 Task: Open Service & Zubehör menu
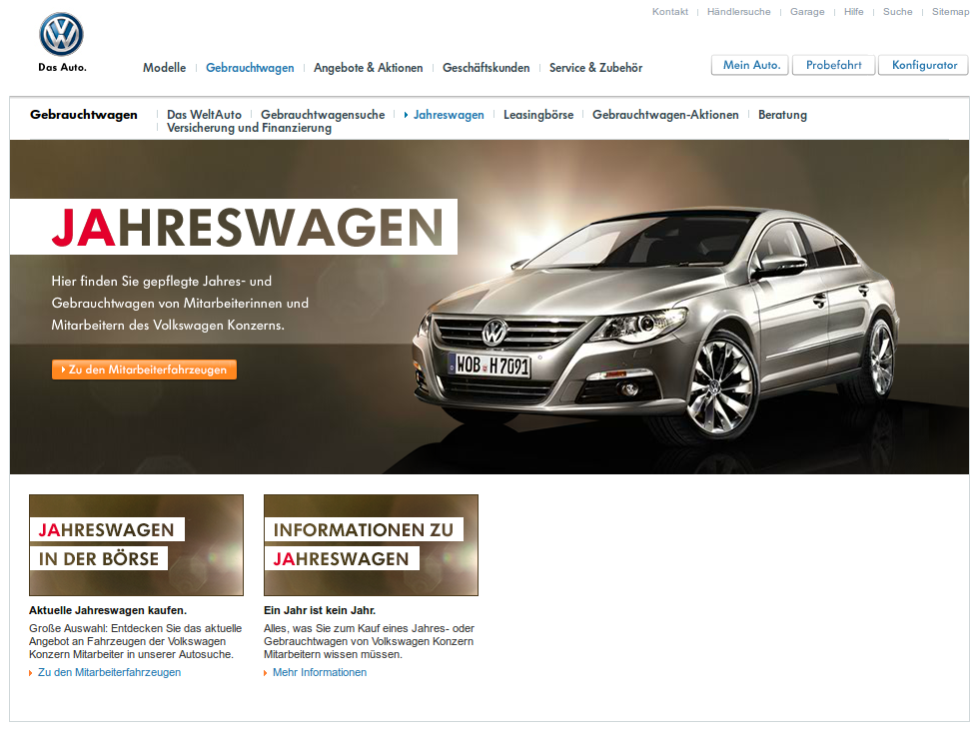(x=595, y=68)
